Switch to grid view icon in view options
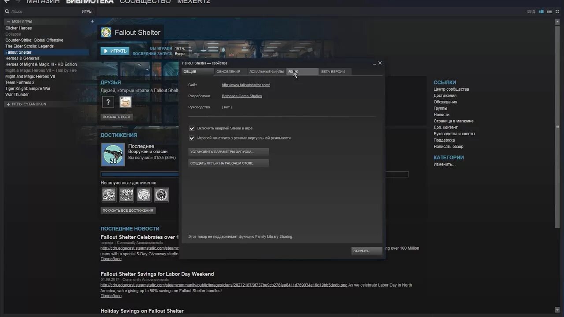 point(557,11)
